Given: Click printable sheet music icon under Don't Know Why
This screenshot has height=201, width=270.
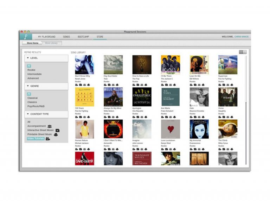Looking at the screenshot, I should 89,85.
